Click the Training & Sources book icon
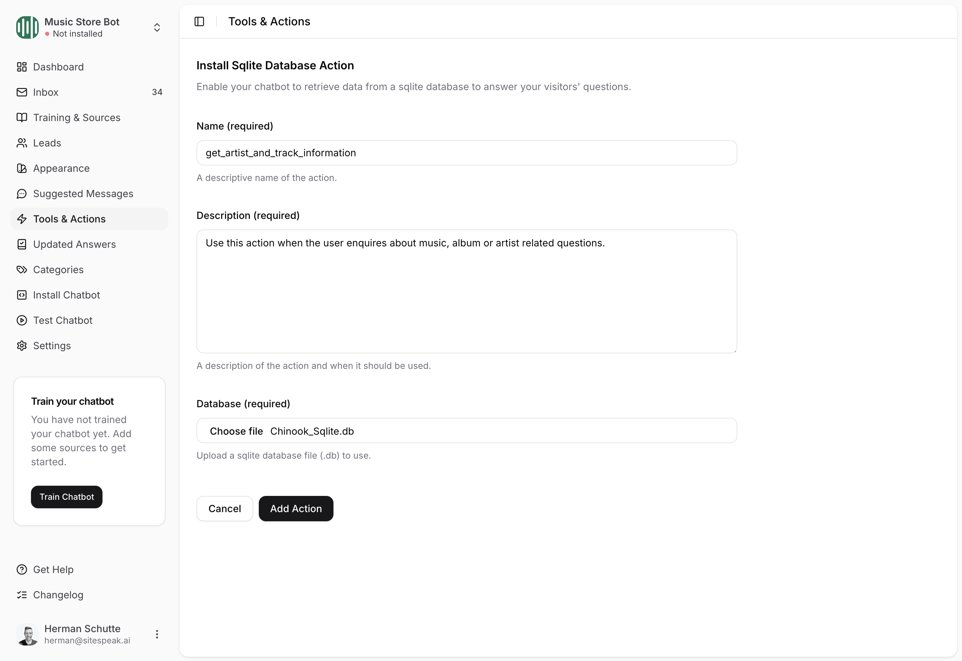This screenshot has width=962, height=661. tap(21, 118)
